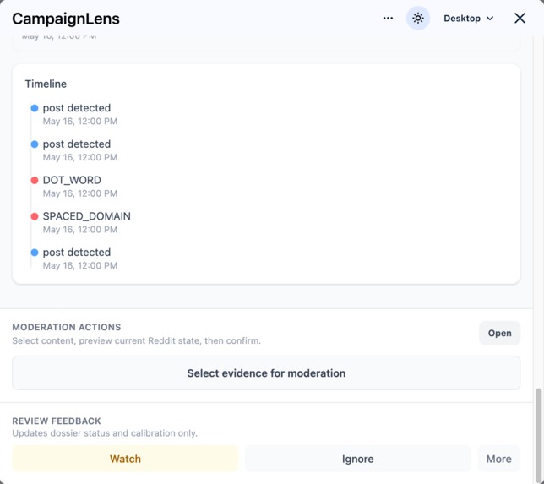Click the Ignore feedback button

click(357, 459)
